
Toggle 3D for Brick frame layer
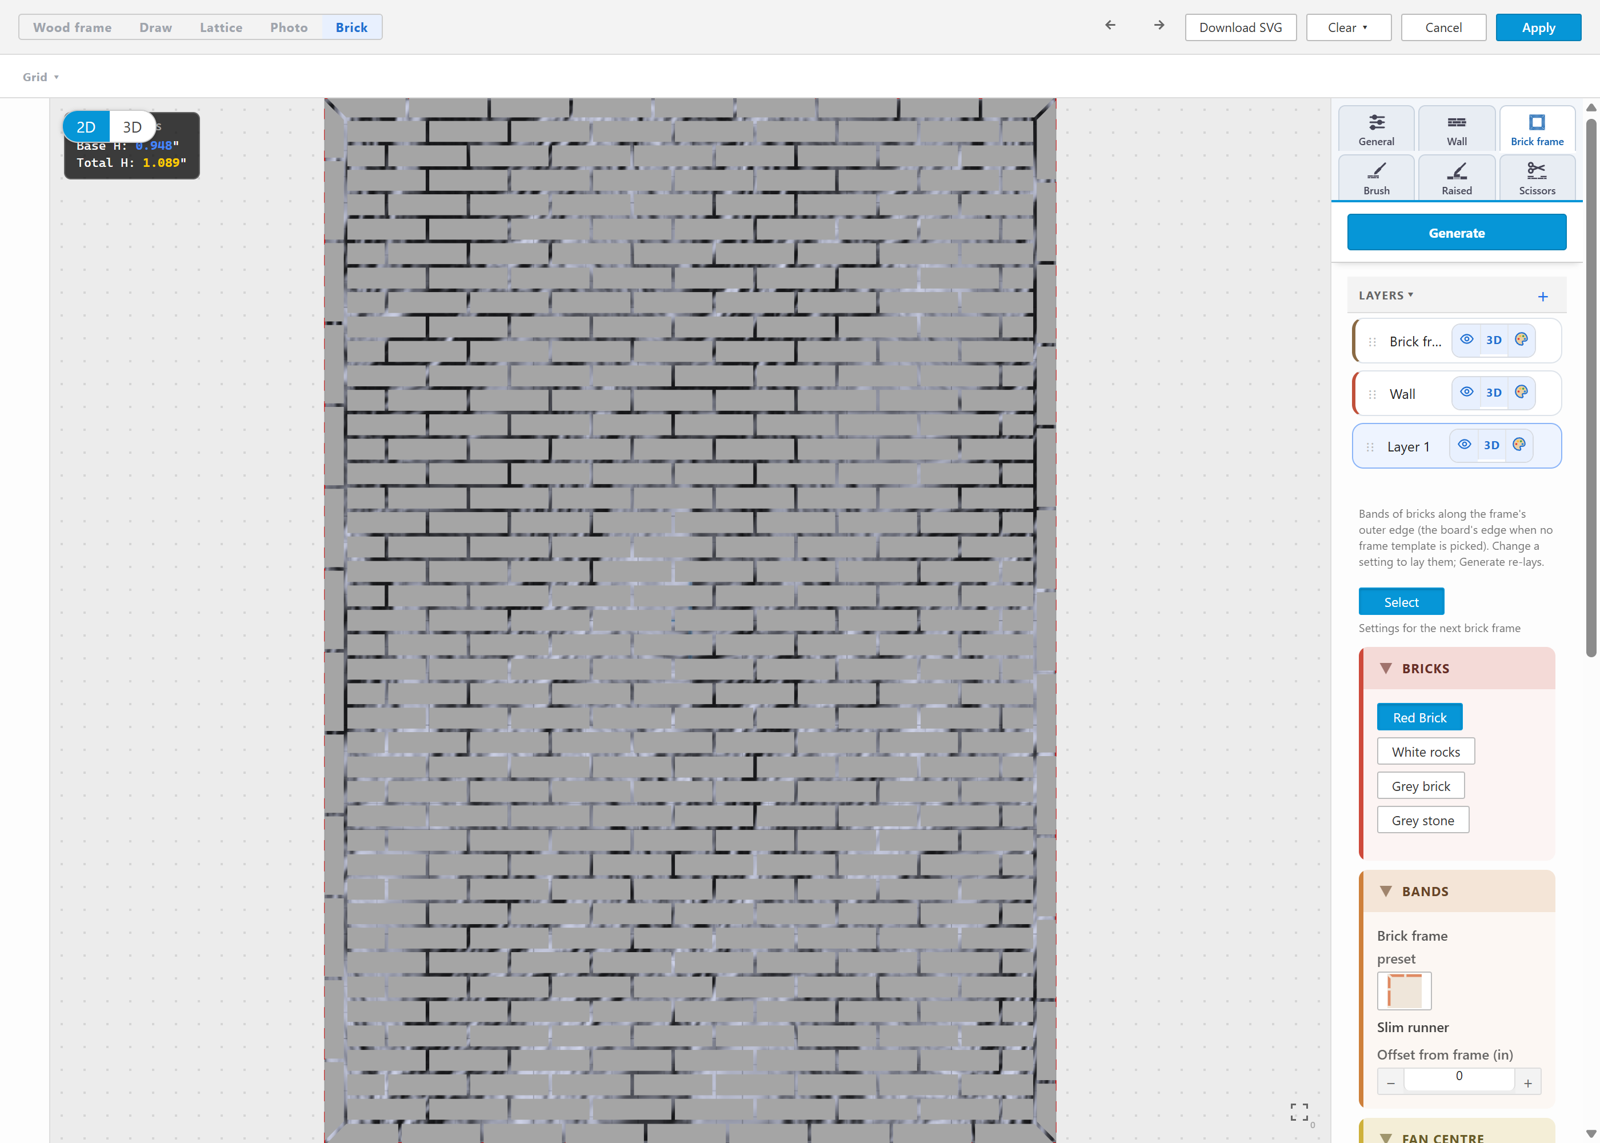tap(1494, 339)
